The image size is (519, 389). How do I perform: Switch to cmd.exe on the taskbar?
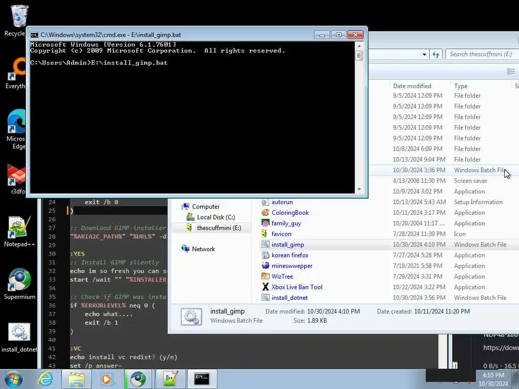[x=202, y=379]
